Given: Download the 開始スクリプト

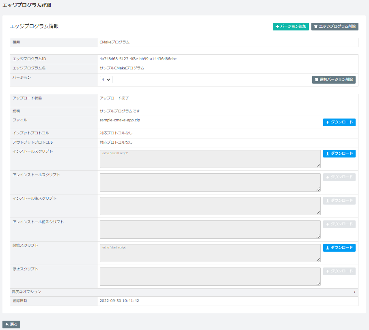Looking at the screenshot, I should coord(339,248).
